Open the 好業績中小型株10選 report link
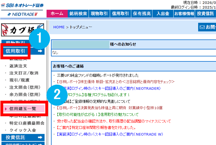This screenshot has width=216, height=145. 109,108
